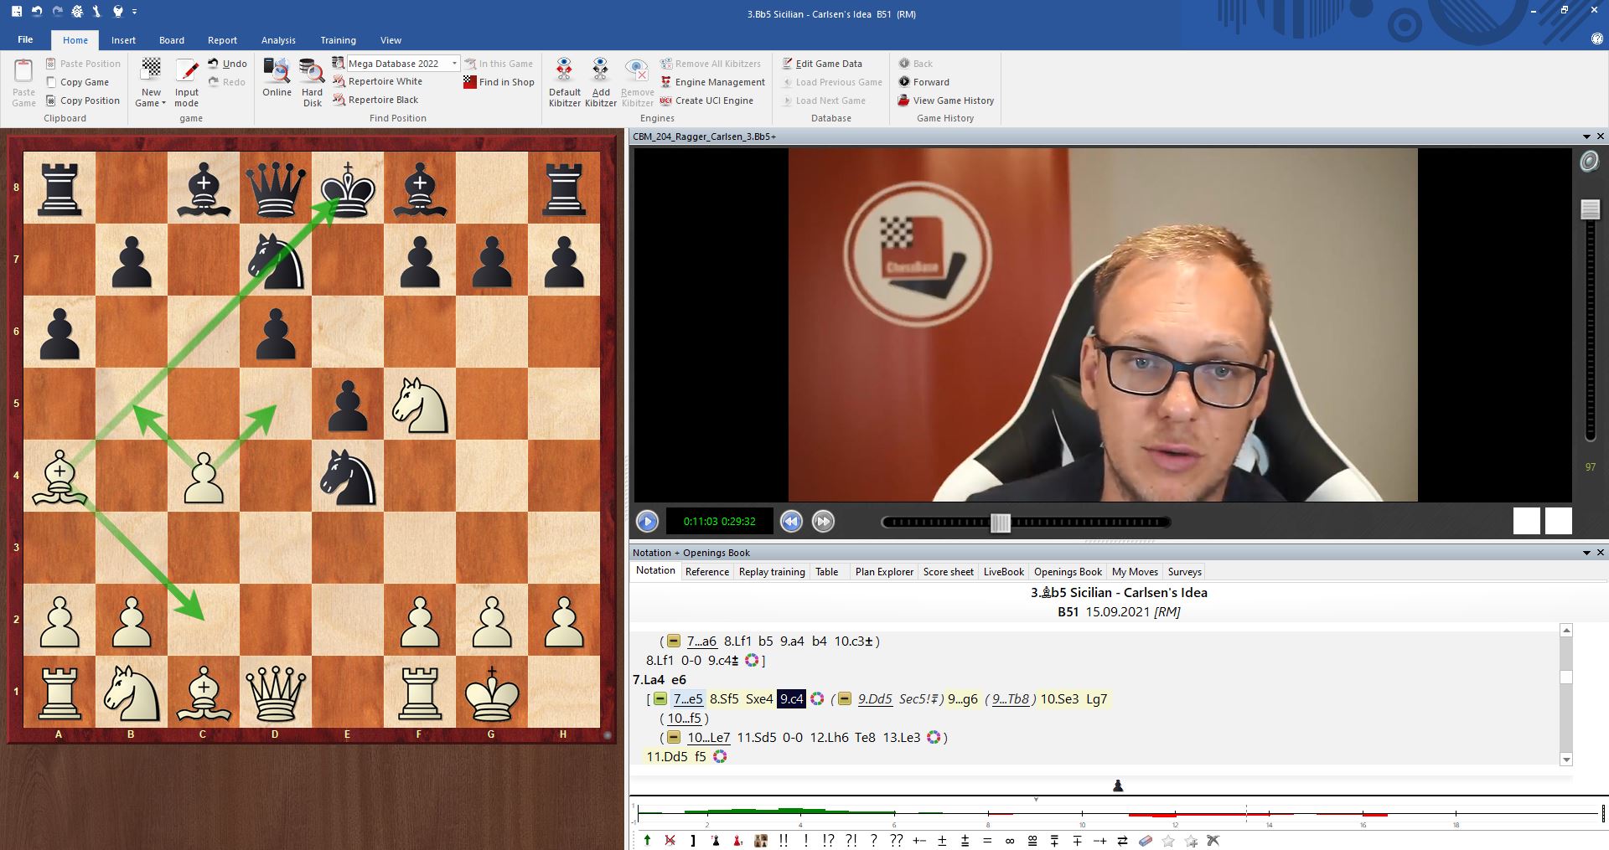Click the video progress slider handle
Viewport: 1609px width, 850px height.
coord(1000,523)
